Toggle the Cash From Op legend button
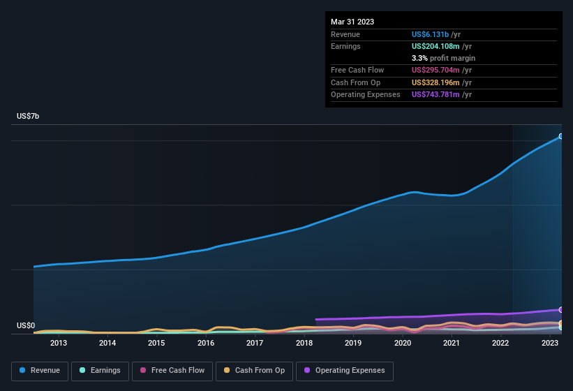This screenshot has height=391, width=573. click(254, 371)
